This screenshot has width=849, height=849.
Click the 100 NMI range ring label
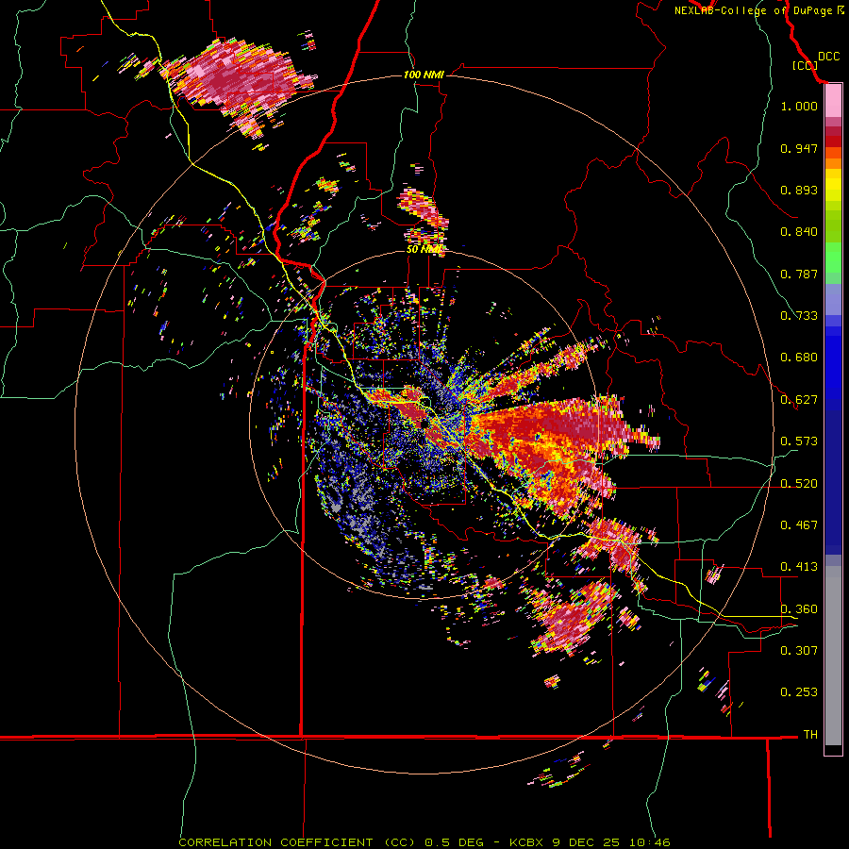(x=424, y=75)
